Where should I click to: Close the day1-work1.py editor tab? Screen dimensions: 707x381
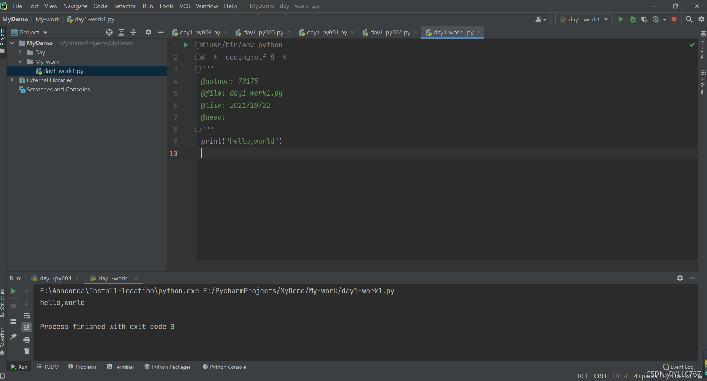(x=479, y=32)
